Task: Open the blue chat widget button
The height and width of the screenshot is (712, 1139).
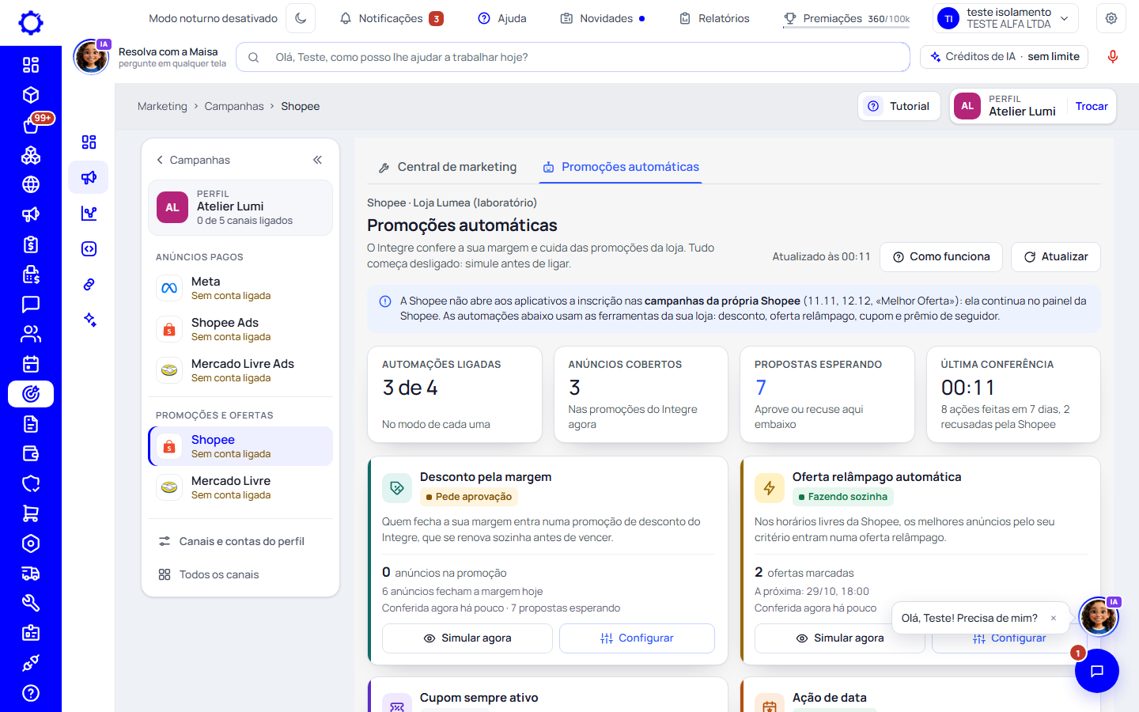Action: coord(1096,671)
